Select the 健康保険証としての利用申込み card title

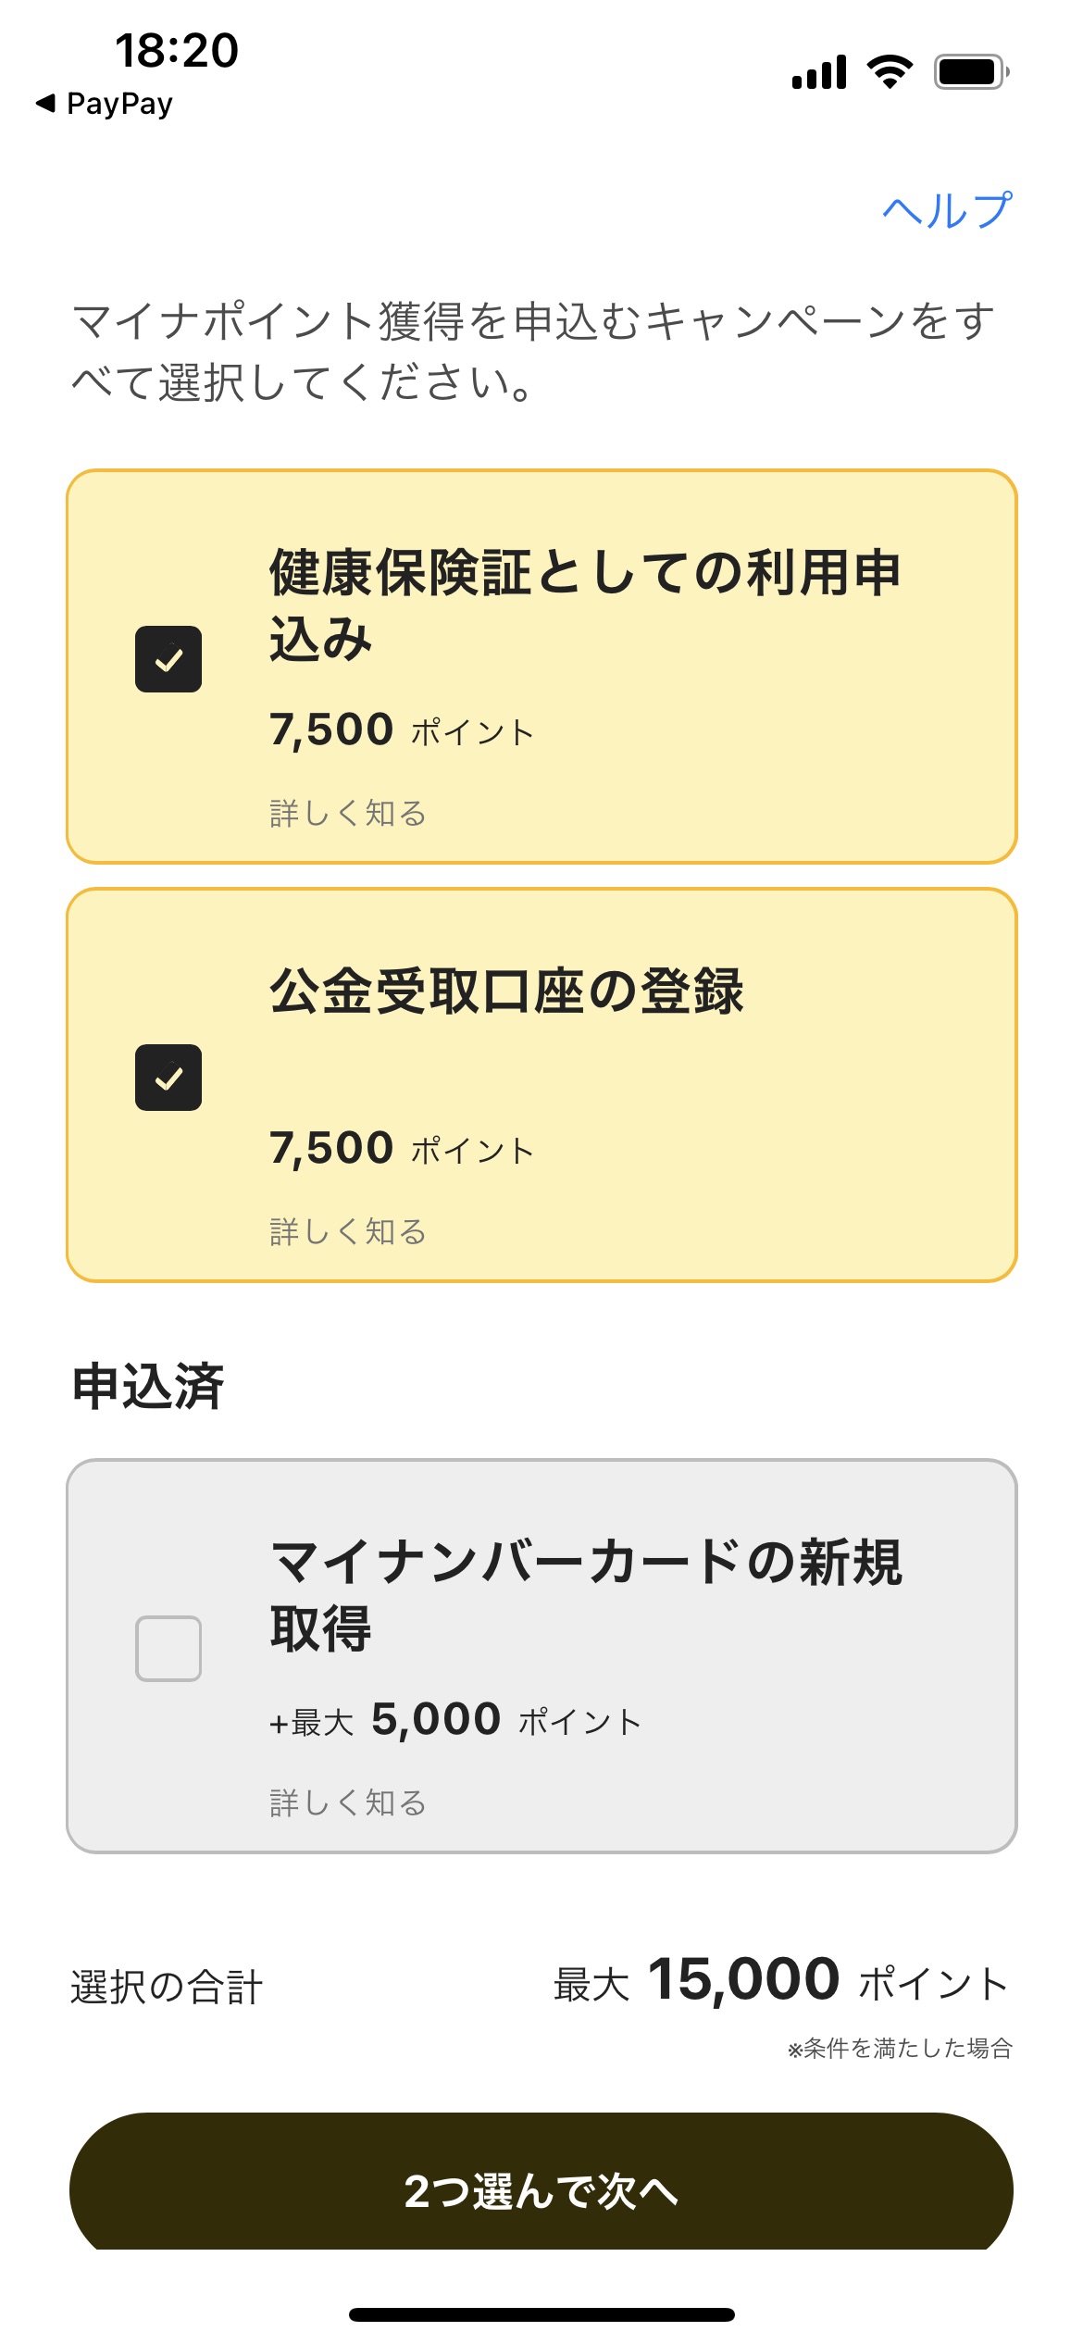coord(585,605)
